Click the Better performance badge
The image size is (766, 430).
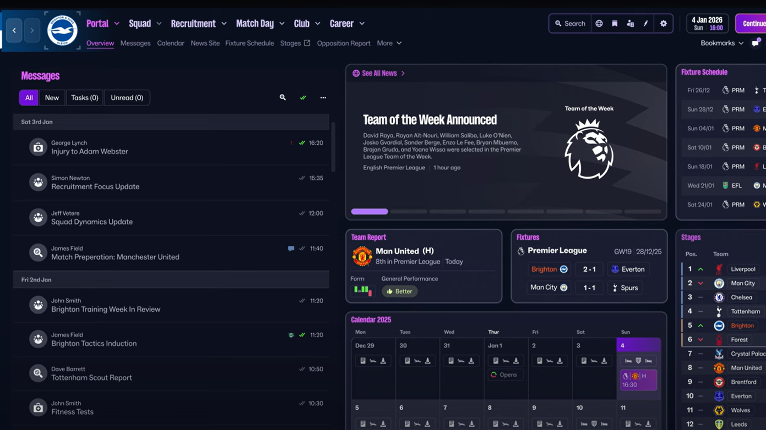point(400,291)
